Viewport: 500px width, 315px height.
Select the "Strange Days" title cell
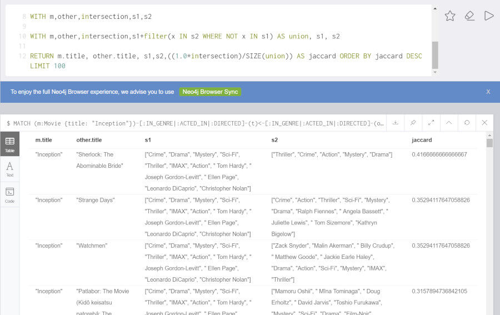[96, 200]
